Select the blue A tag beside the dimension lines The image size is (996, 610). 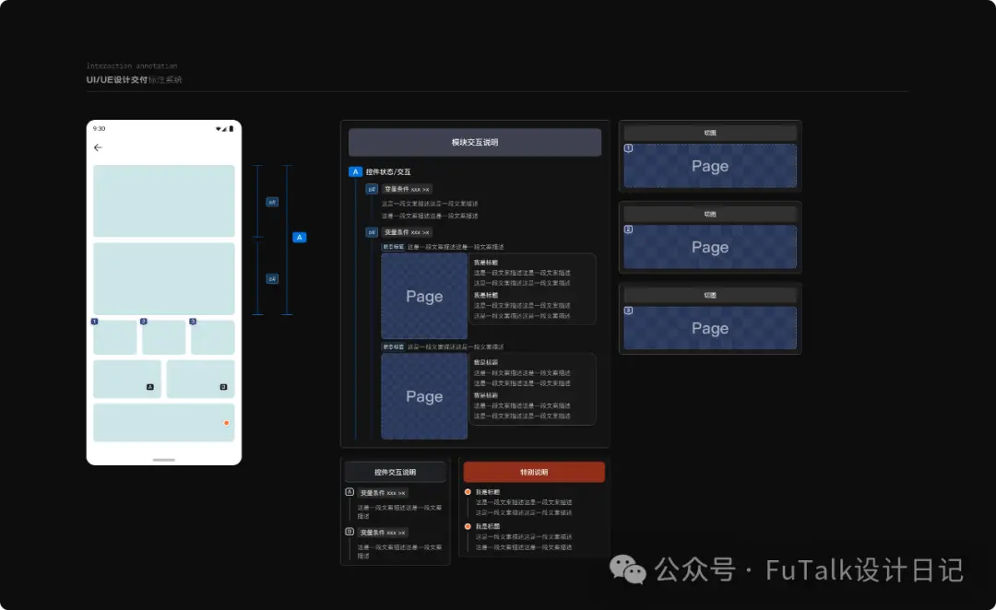(x=299, y=238)
